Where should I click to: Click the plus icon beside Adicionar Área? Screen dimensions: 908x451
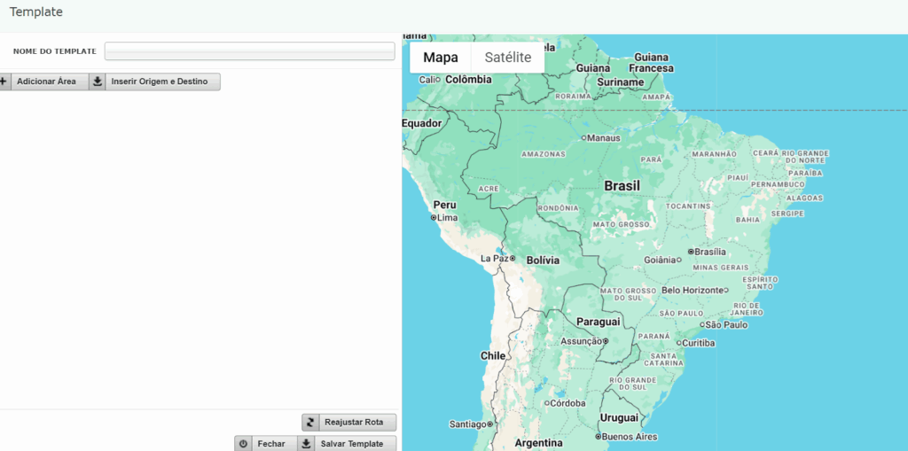click(x=4, y=82)
